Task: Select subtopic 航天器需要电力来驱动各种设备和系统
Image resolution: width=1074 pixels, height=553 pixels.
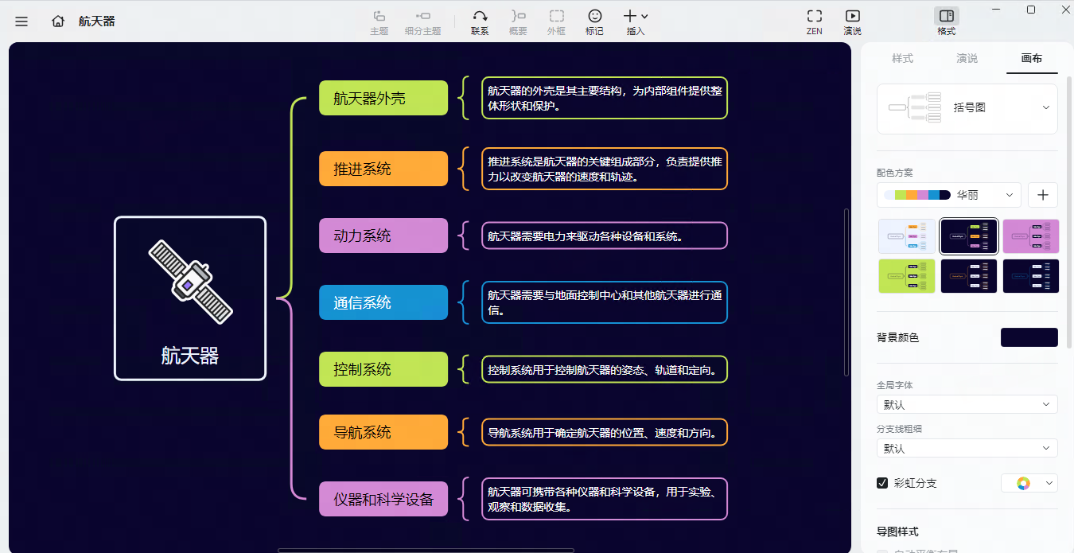Action: click(x=605, y=236)
